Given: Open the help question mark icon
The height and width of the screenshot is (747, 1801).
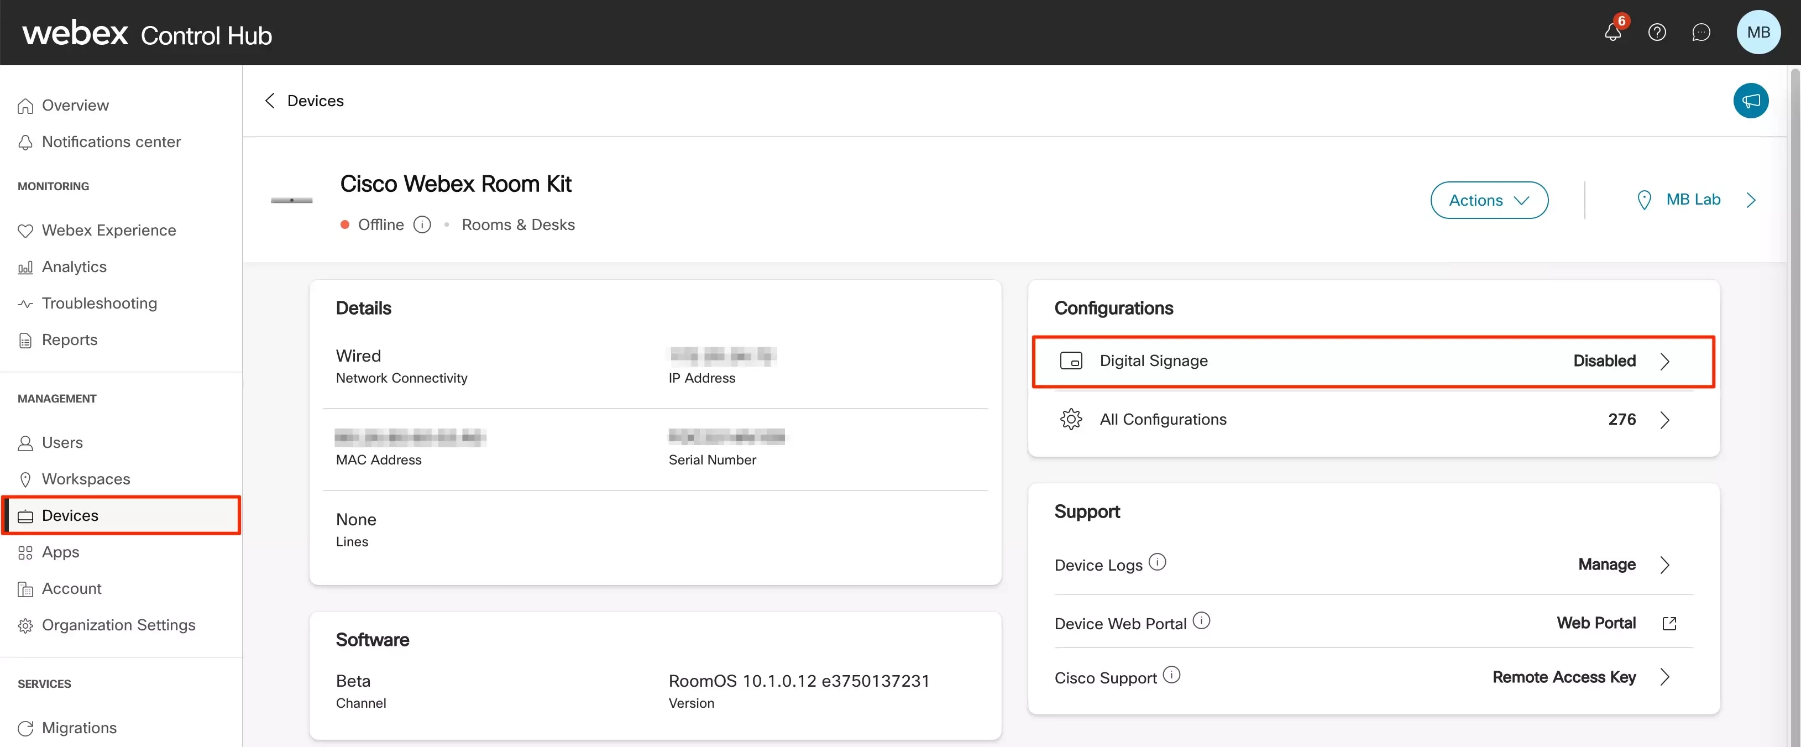Looking at the screenshot, I should pyautogui.click(x=1656, y=32).
